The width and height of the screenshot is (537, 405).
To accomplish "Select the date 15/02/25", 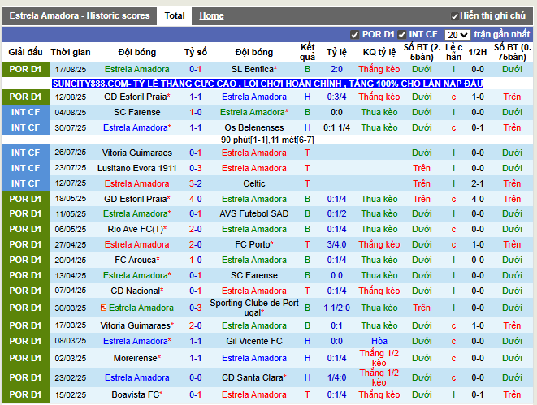I will tap(71, 395).
